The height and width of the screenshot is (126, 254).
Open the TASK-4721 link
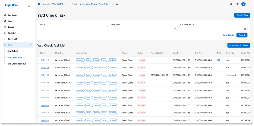45,68
